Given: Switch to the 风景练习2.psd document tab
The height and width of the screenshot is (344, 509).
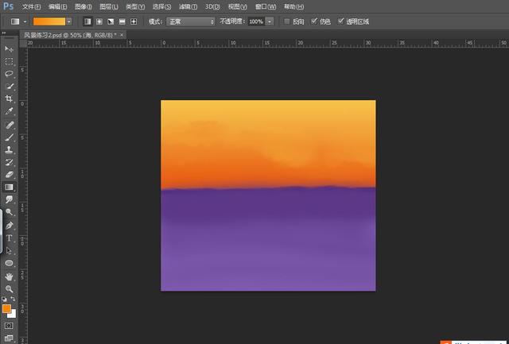Looking at the screenshot, I should point(68,35).
